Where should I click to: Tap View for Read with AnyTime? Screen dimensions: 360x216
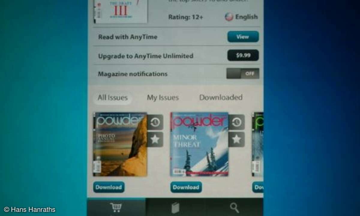(x=243, y=37)
